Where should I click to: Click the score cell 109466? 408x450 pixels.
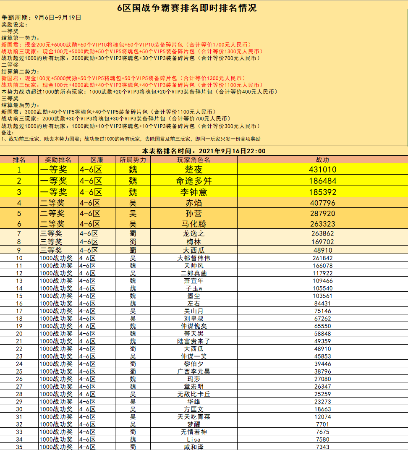[322, 281]
